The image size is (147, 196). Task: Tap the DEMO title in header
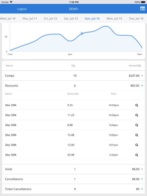(73, 9)
